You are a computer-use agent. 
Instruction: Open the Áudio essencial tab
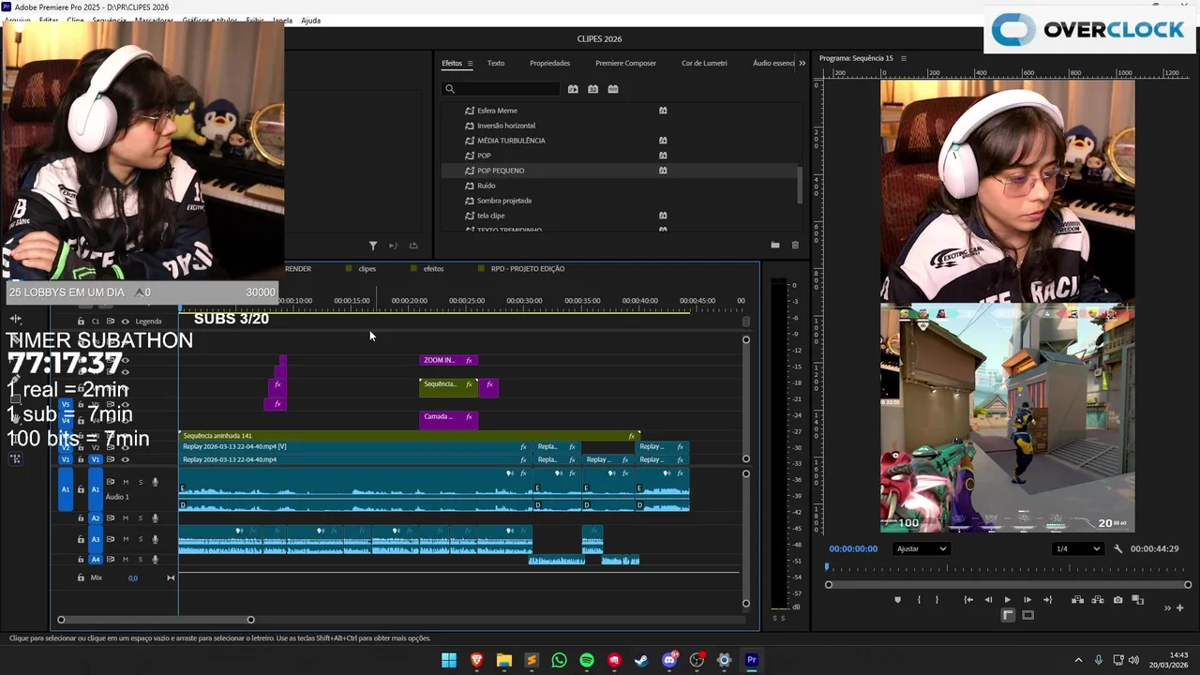tap(773, 63)
